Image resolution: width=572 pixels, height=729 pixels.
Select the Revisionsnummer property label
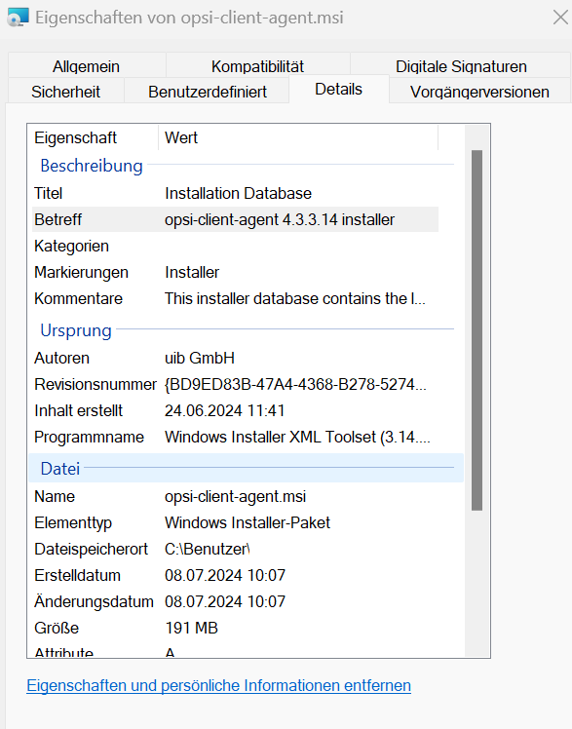(95, 385)
